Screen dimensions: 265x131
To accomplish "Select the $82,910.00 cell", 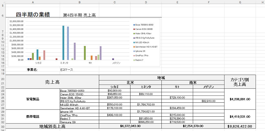I will pyautogui.click(x=209, y=101).
